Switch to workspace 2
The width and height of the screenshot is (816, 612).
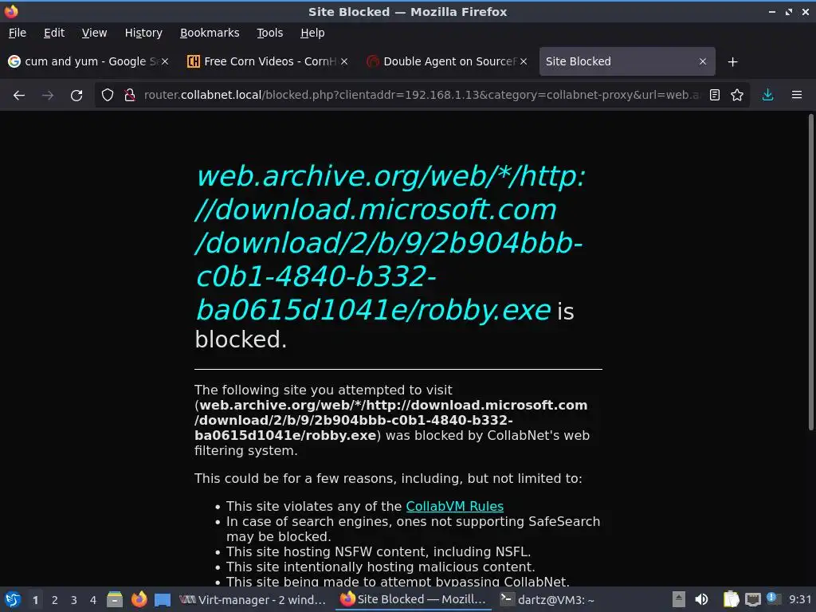[x=55, y=600]
